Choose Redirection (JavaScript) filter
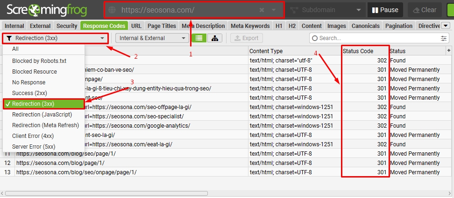Image resolution: width=454 pixels, height=198 pixels. click(x=44, y=115)
